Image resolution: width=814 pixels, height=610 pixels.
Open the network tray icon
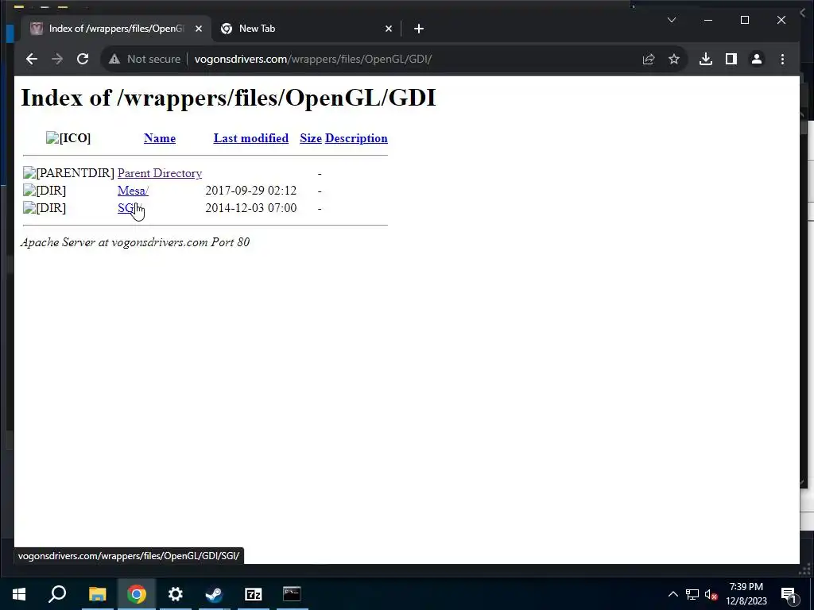pyautogui.click(x=692, y=594)
